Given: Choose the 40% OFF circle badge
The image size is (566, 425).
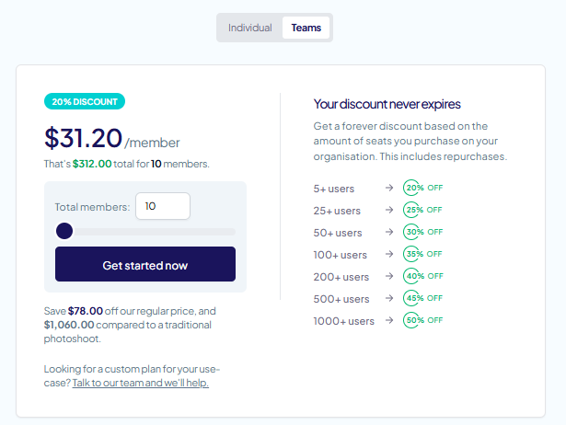Looking at the screenshot, I should click(413, 276).
